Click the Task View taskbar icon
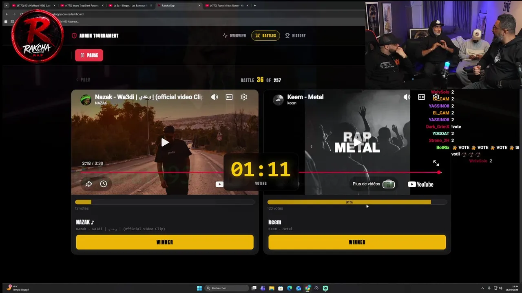Viewport: 522px width, 293px height. (254, 288)
